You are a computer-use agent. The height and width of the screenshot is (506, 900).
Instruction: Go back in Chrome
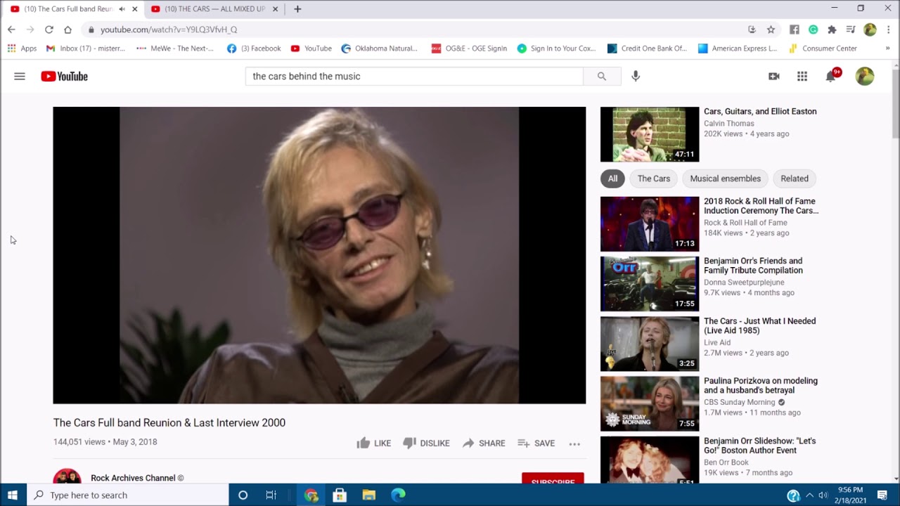click(11, 30)
